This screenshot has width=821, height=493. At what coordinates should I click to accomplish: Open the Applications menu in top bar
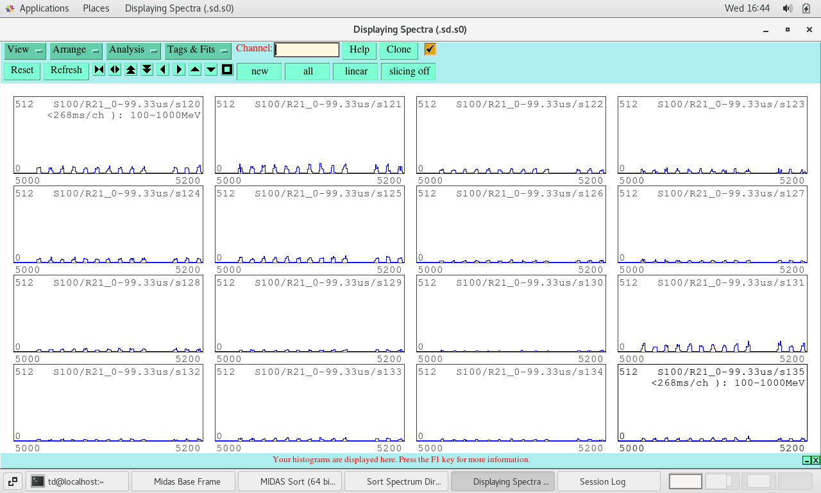[44, 8]
